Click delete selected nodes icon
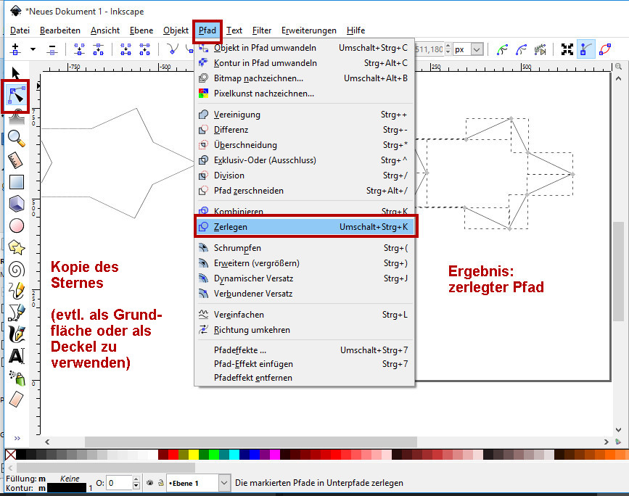Screen dimensions: 629x496 [52, 50]
